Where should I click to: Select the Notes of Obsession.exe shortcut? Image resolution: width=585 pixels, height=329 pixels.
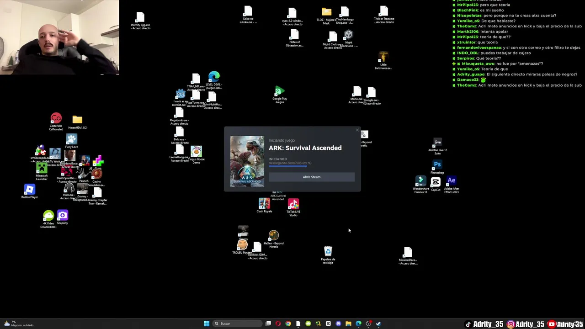pos(294,38)
